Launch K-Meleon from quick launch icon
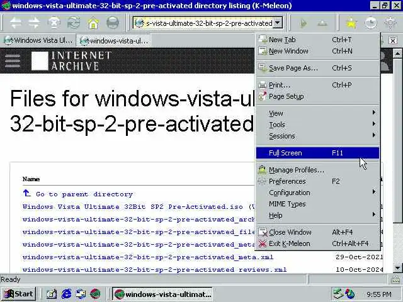403x302 pixels. pyautogui.click(x=95, y=294)
